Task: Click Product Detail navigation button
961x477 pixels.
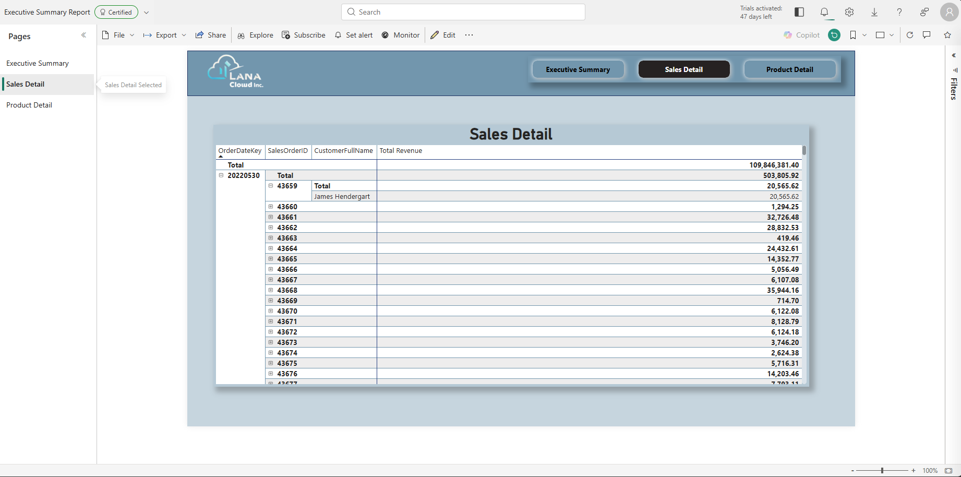Action: click(790, 69)
